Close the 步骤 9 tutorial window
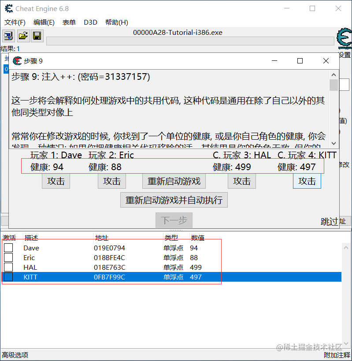Screen dimensions: 352x361 tap(326, 61)
